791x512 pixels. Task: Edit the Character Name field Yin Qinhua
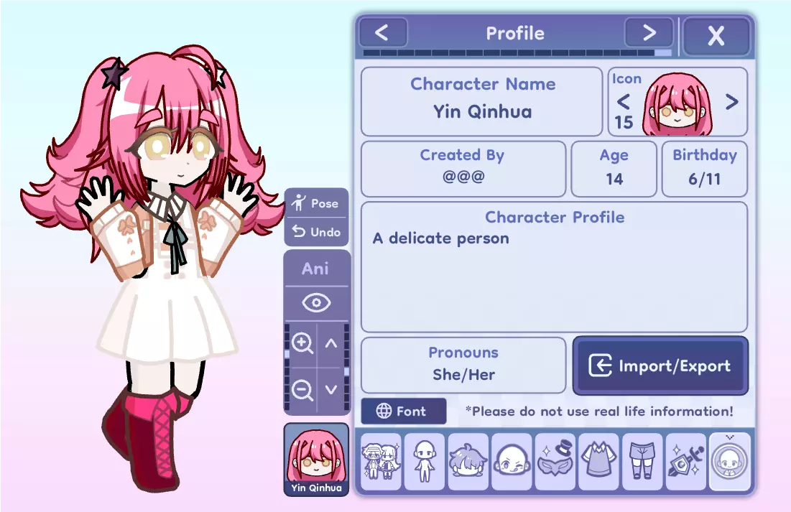(482, 101)
